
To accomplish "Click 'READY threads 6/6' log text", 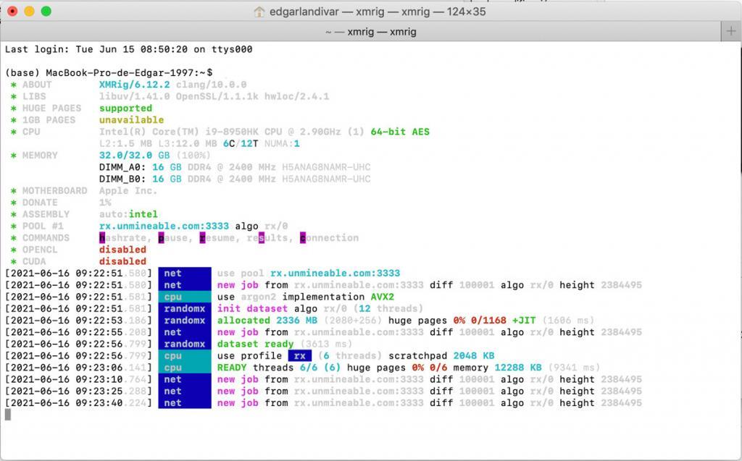I will pyautogui.click(x=267, y=368).
